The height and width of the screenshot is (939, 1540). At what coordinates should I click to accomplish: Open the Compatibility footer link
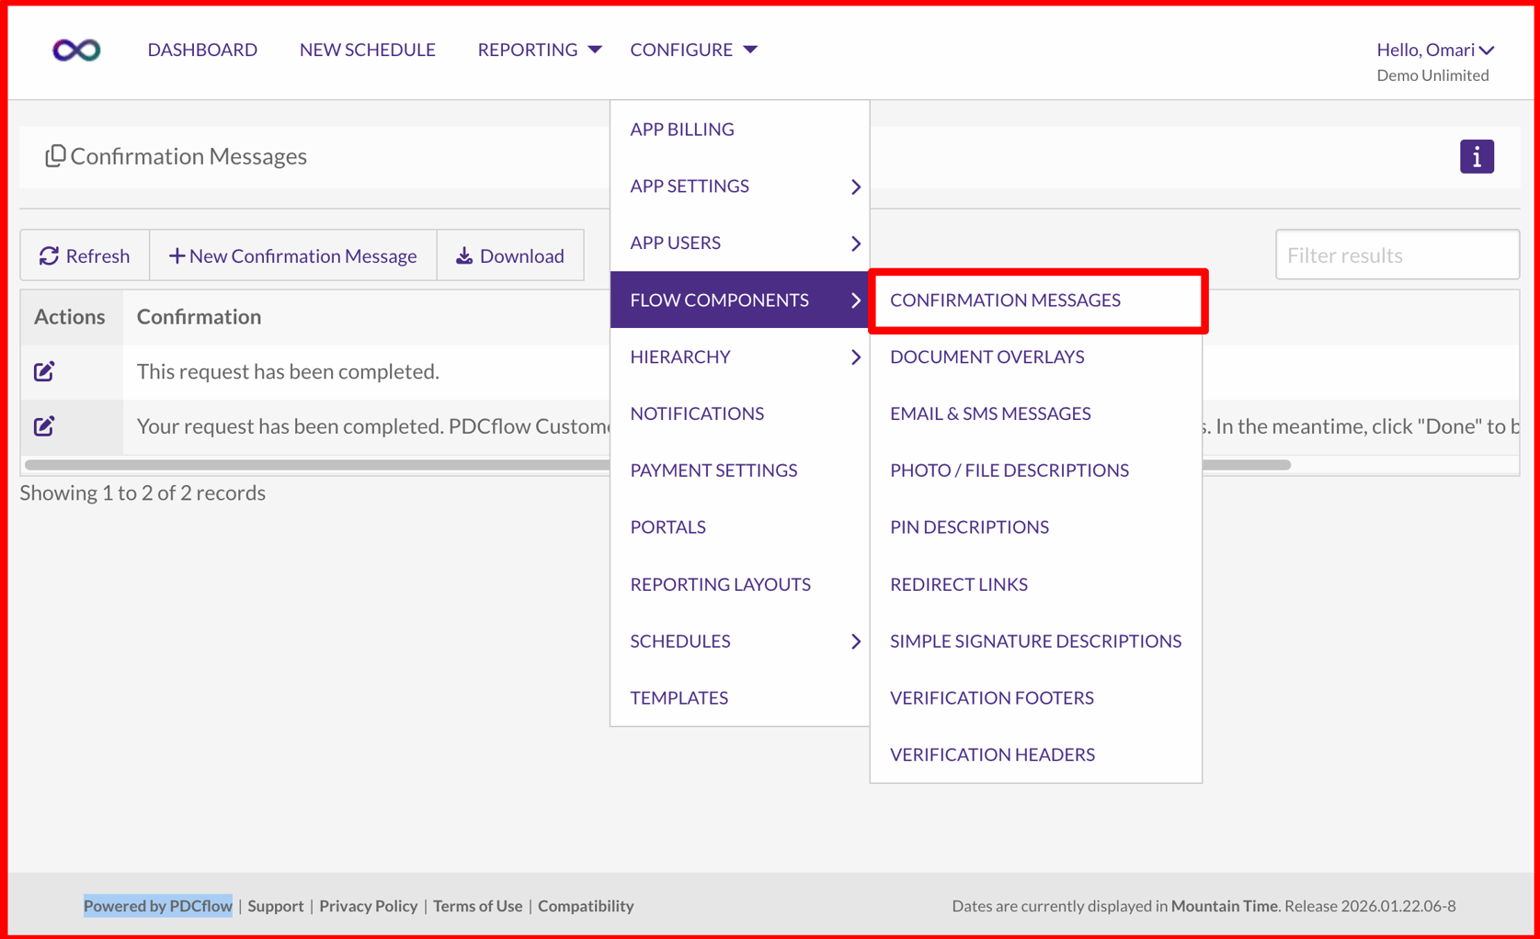586,906
